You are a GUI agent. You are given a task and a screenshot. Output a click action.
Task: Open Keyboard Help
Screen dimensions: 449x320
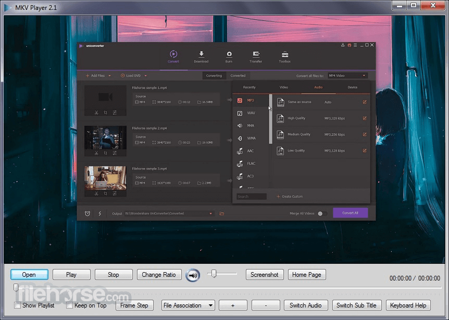click(408, 305)
